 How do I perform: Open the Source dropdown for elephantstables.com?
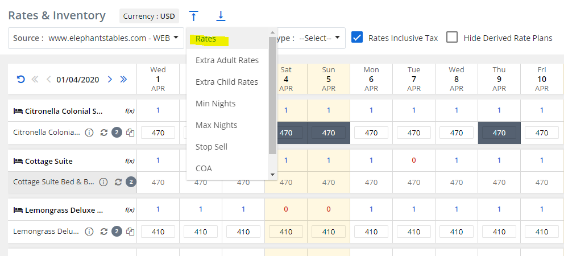96,38
